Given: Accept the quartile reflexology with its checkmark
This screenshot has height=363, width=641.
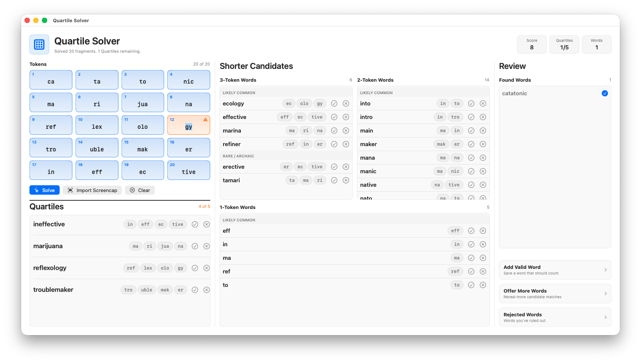Looking at the screenshot, I should pyautogui.click(x=195, y=268).
